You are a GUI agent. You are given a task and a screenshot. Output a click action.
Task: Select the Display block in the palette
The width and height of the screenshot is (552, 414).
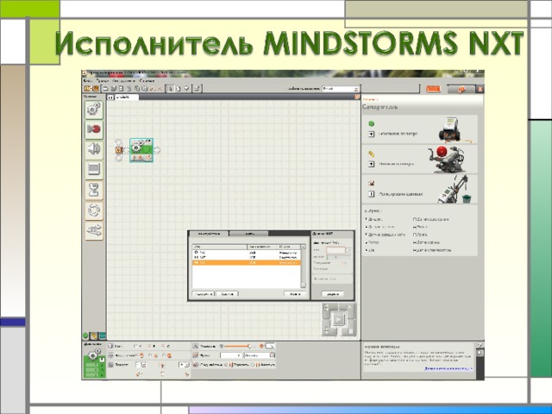94,170
